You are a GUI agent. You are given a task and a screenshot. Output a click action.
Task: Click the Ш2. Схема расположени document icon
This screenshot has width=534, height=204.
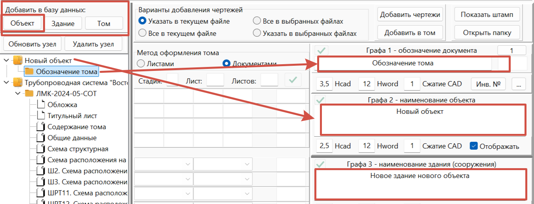[x=40, y=171]
